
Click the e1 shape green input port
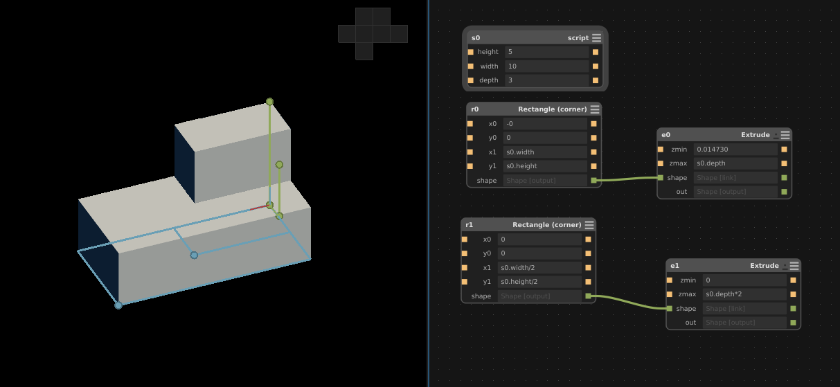click(669, 309)
